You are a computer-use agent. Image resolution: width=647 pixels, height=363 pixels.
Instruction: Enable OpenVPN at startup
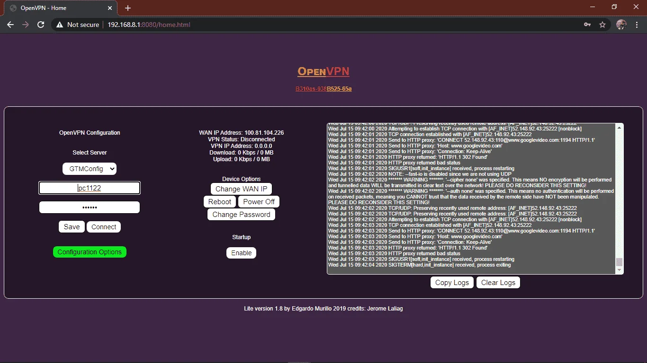(242, 253)
